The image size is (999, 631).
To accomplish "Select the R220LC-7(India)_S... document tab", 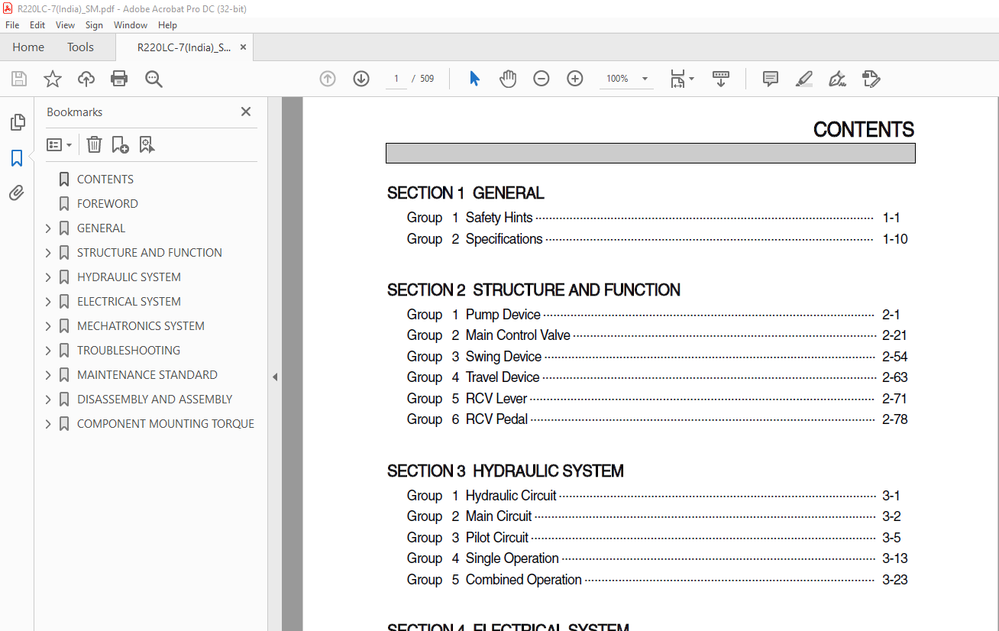I will 184,47.
